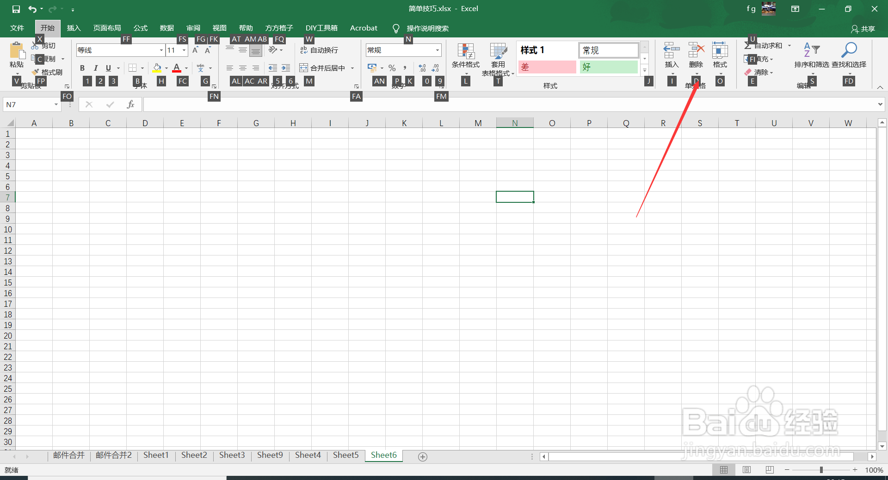Toggle bottom align icon
The width and height of the screenshot is (888, 480).
[x=256, y=50]
